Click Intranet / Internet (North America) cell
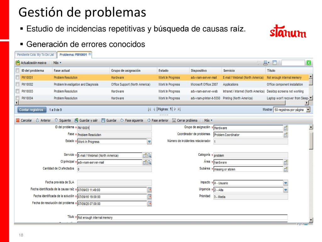The image size is (322, 242). point(244,91)
